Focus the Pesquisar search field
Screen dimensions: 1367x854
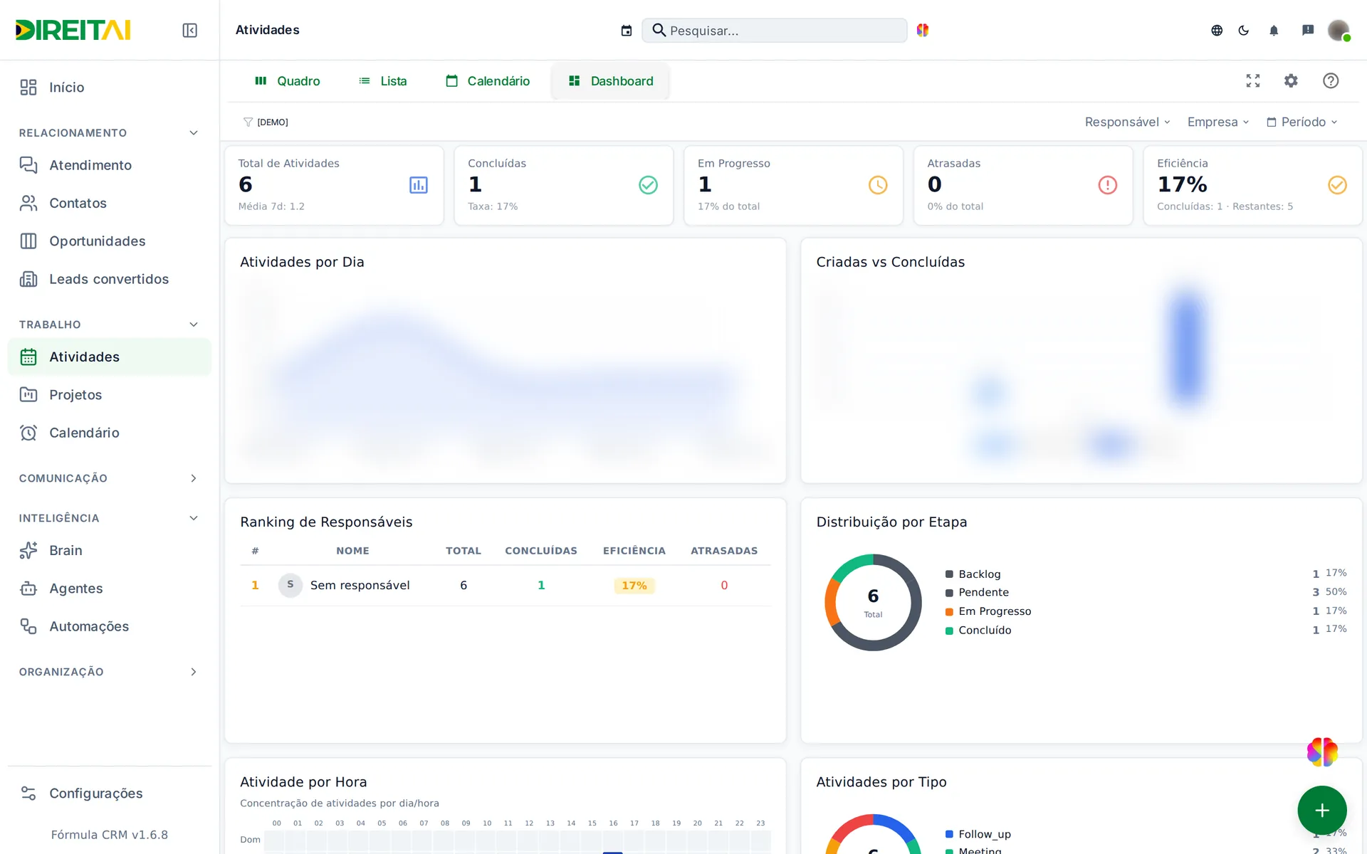(775, 31)
